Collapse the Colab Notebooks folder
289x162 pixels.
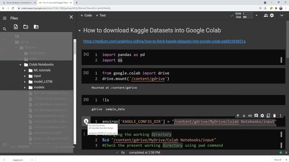click(20, 65)
